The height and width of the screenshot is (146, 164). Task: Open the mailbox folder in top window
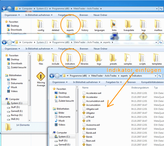click(158, 26)
